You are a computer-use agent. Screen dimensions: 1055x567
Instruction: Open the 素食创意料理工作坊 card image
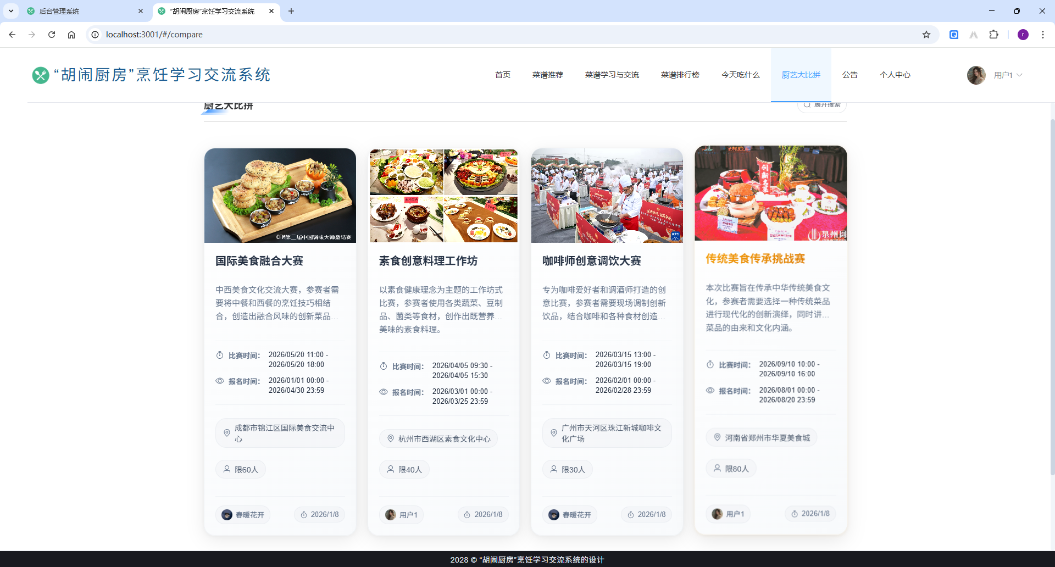(443, 196)
